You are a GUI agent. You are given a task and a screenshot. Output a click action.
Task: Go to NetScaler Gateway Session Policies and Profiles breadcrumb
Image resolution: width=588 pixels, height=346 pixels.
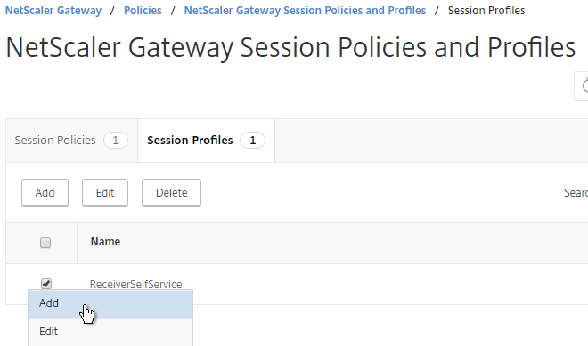tap(305, 11)
